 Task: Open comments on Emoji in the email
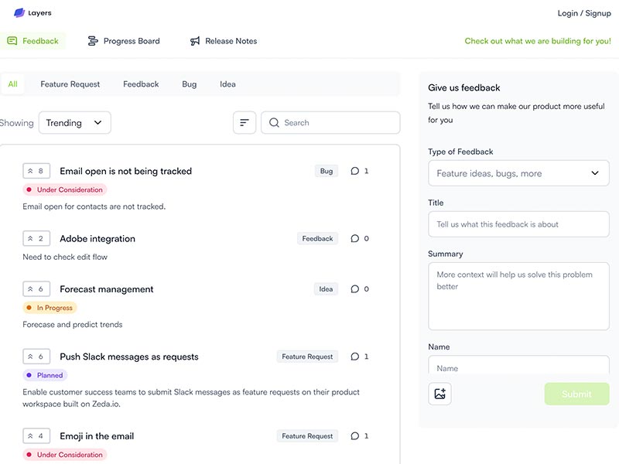click(359, 436)
